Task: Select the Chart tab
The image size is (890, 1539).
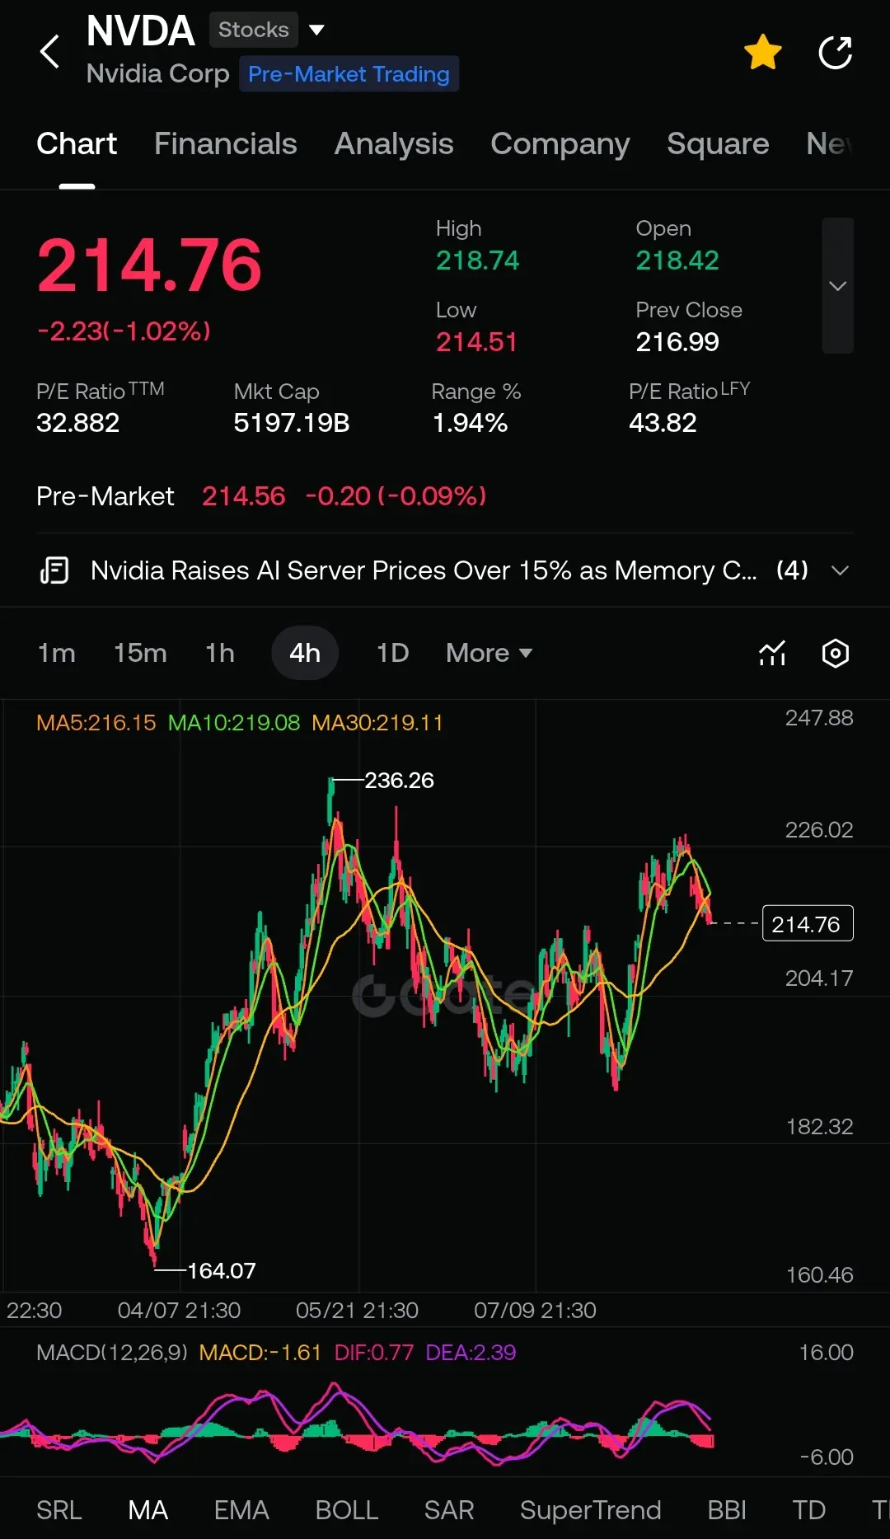Action: tap(77, 143)
